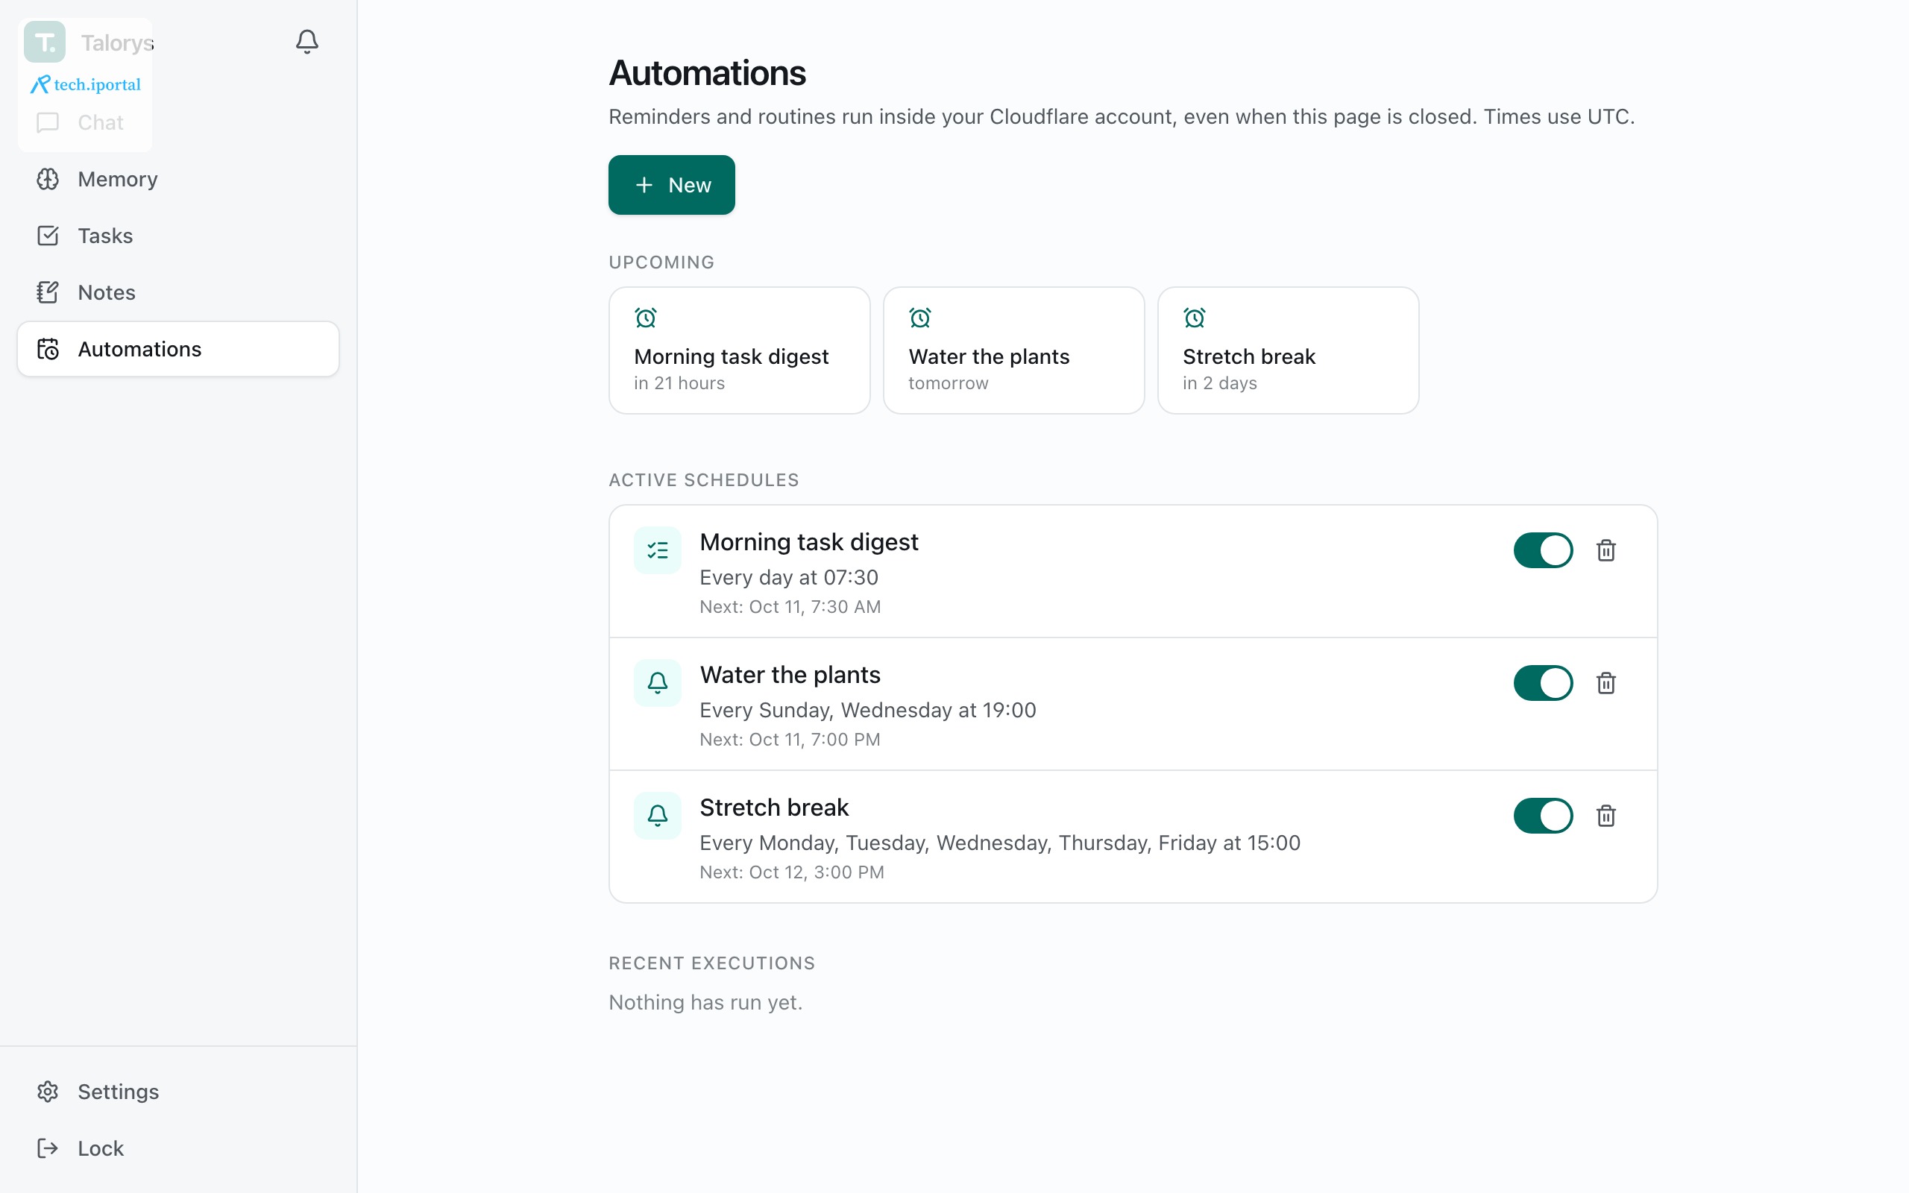The height and width of the screenshot is (1193, 1909).
Task: Click the Automations page heading
Action: click(x=707, y=72)
